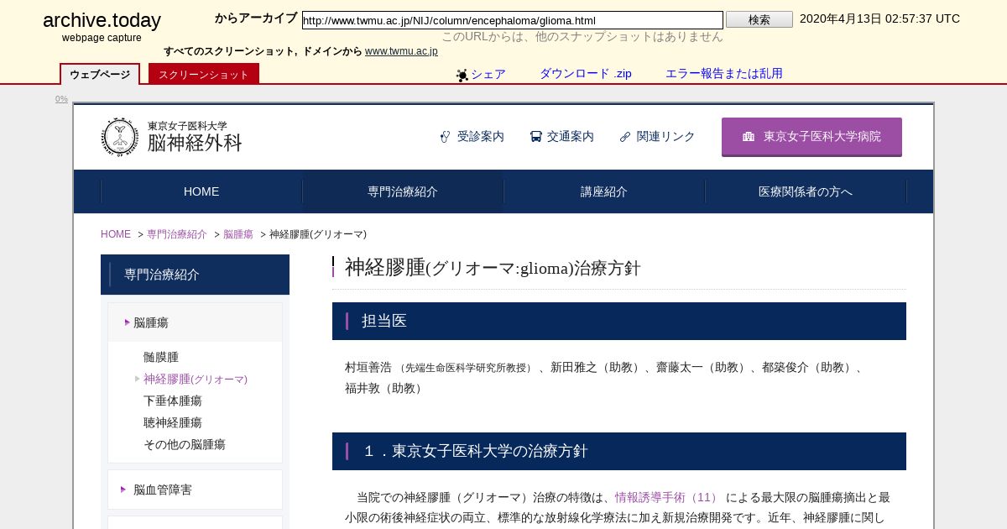Select 講座紹介 in the navigation bar
Image resolution: width=1007 pixels, height=529 pixels.
click(x=604, y=191)
